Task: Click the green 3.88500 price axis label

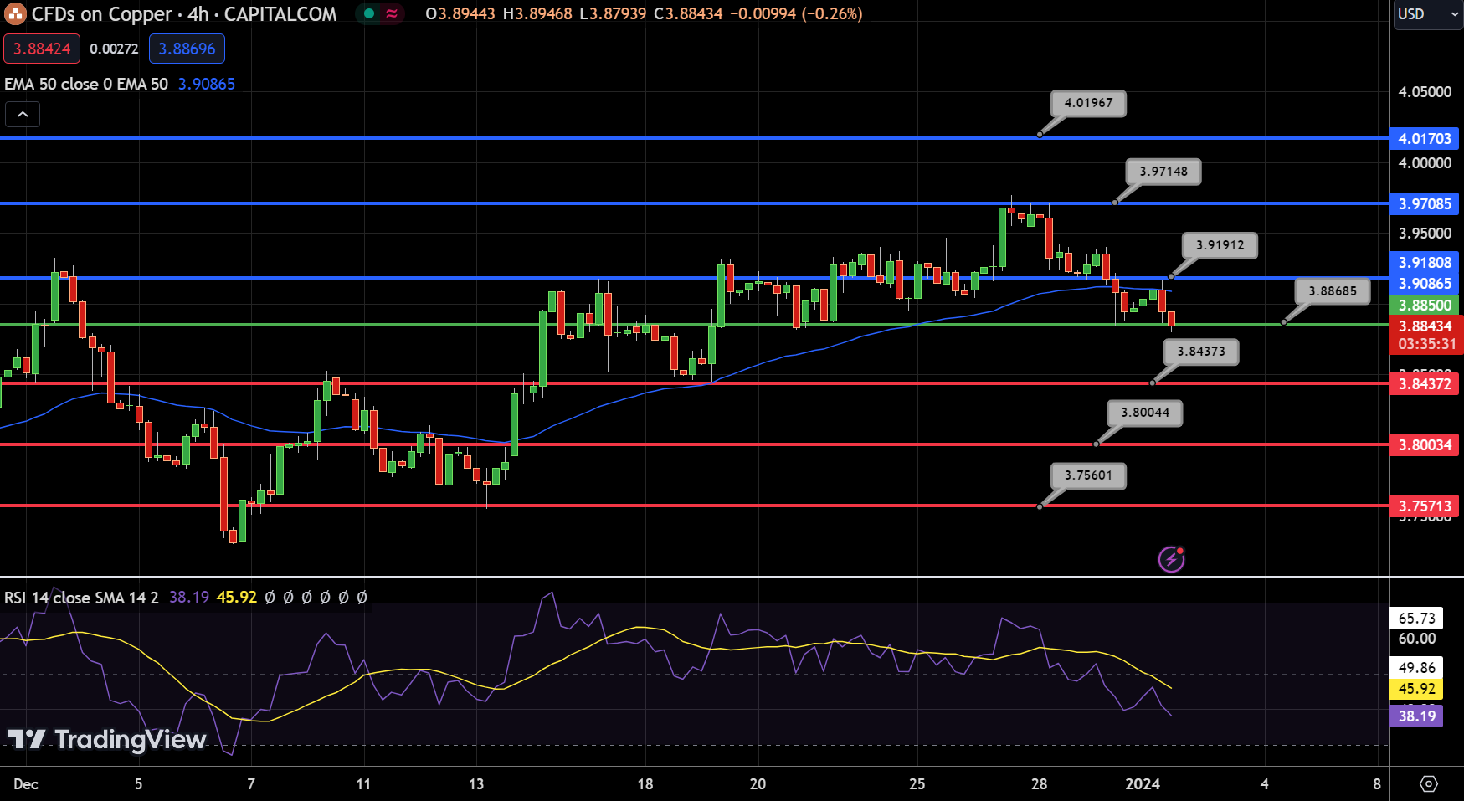Action: pyautogui.click(x=1425, y=306)
